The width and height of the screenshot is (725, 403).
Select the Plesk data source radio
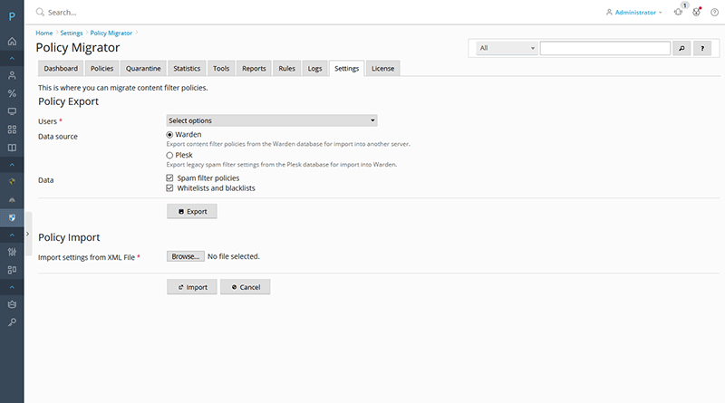click(x=169, y=155)
